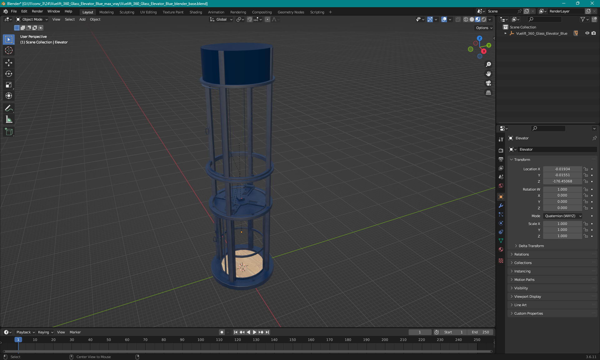This screenshot has height=360, width=600.
Task: Toggle X-ray mode
Action: [458, 19]
